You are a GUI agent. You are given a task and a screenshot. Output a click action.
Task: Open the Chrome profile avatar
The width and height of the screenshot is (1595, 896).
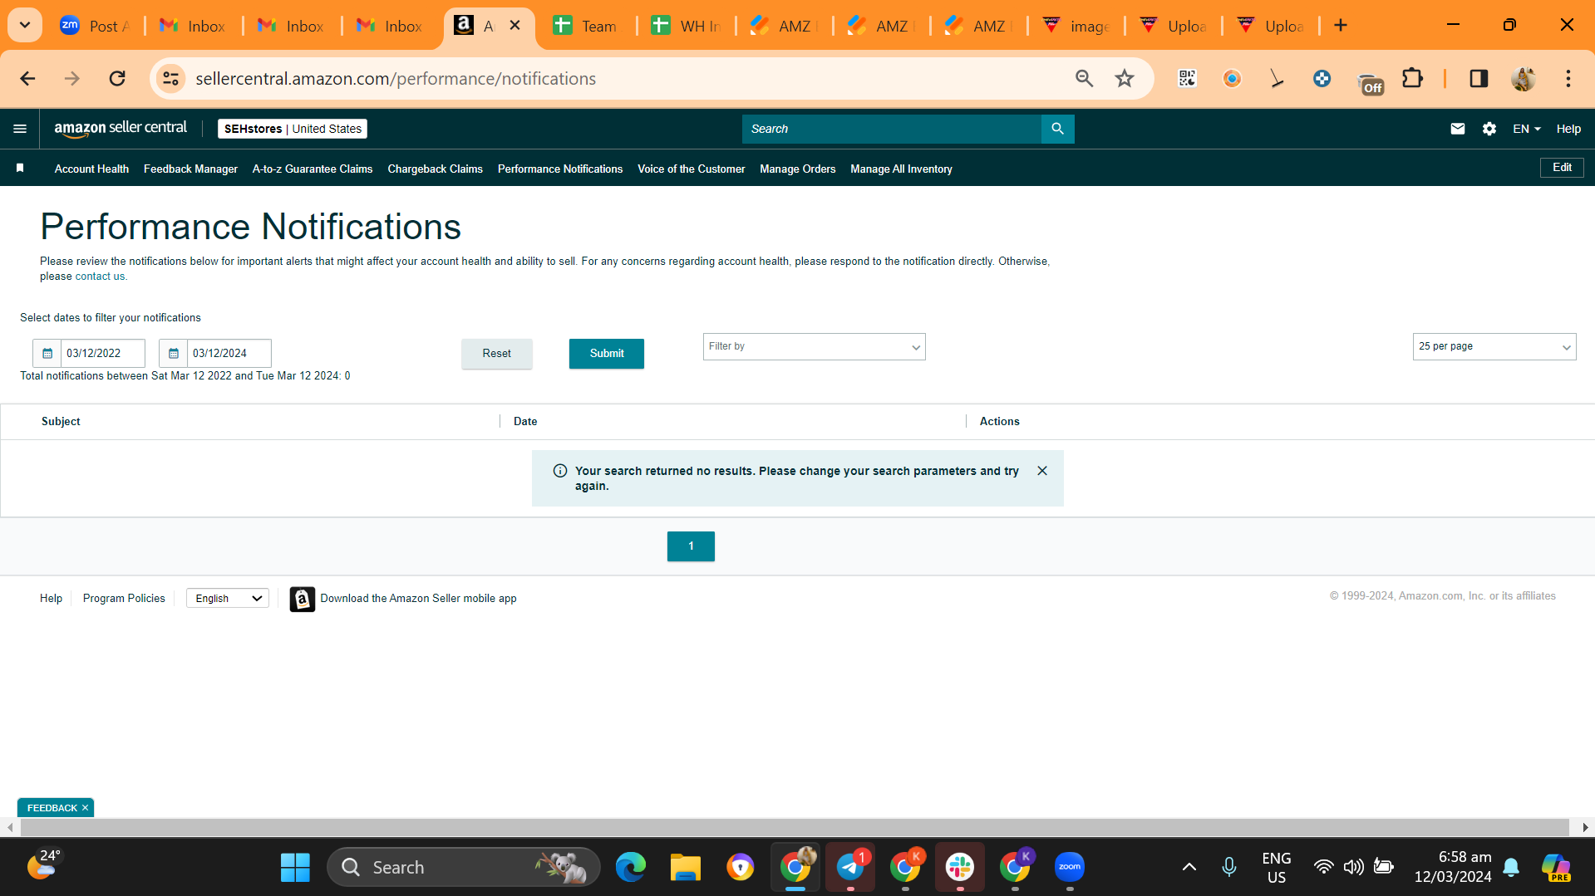tap(1524, 79)
